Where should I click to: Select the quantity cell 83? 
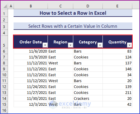[x=117, y=51]
